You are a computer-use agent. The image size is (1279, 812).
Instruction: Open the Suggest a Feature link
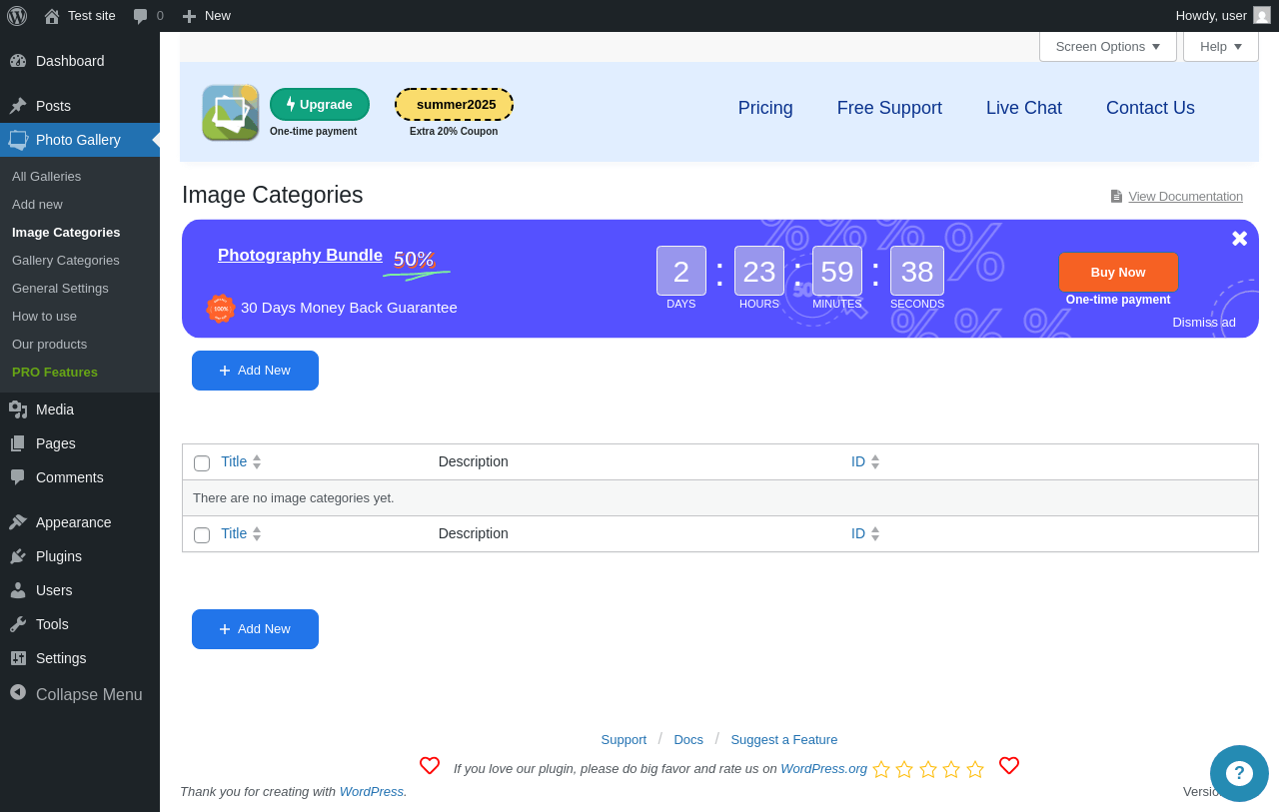click(784, 739)
